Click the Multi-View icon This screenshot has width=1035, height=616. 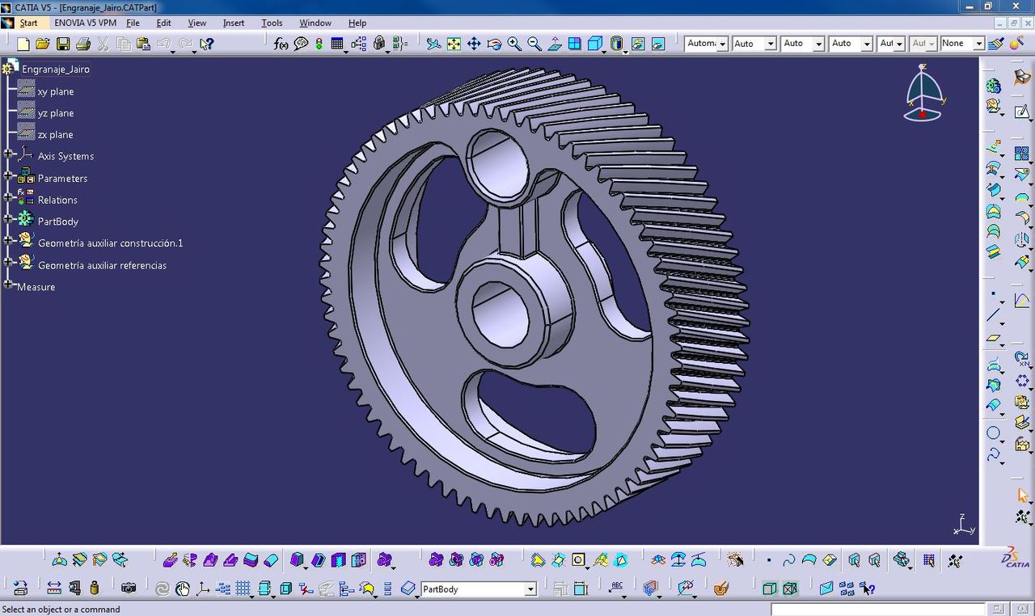(x=575, y=44)
